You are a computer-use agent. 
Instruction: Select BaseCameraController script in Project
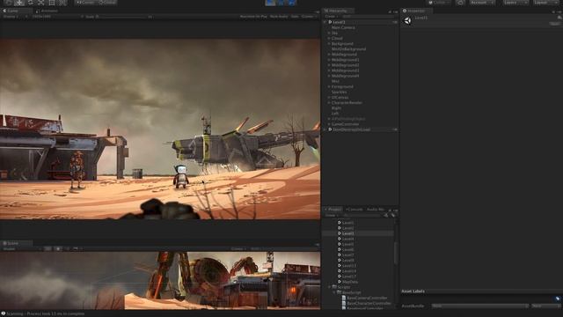[367, 298]
